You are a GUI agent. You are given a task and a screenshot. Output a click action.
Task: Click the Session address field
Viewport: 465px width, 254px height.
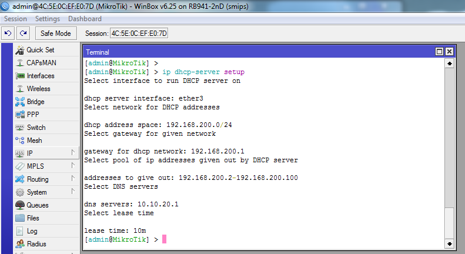pos(139,34)
